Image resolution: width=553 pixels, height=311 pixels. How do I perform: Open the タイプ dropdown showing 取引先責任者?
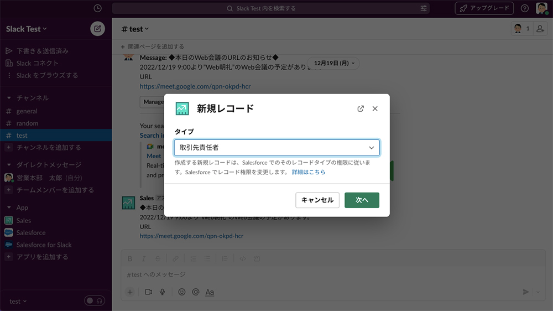(277, 148)
